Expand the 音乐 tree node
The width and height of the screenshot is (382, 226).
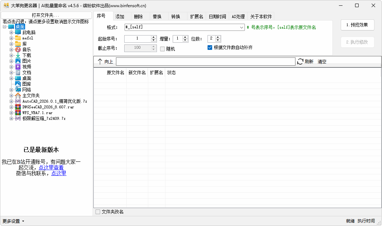click(x=11, y=50)
